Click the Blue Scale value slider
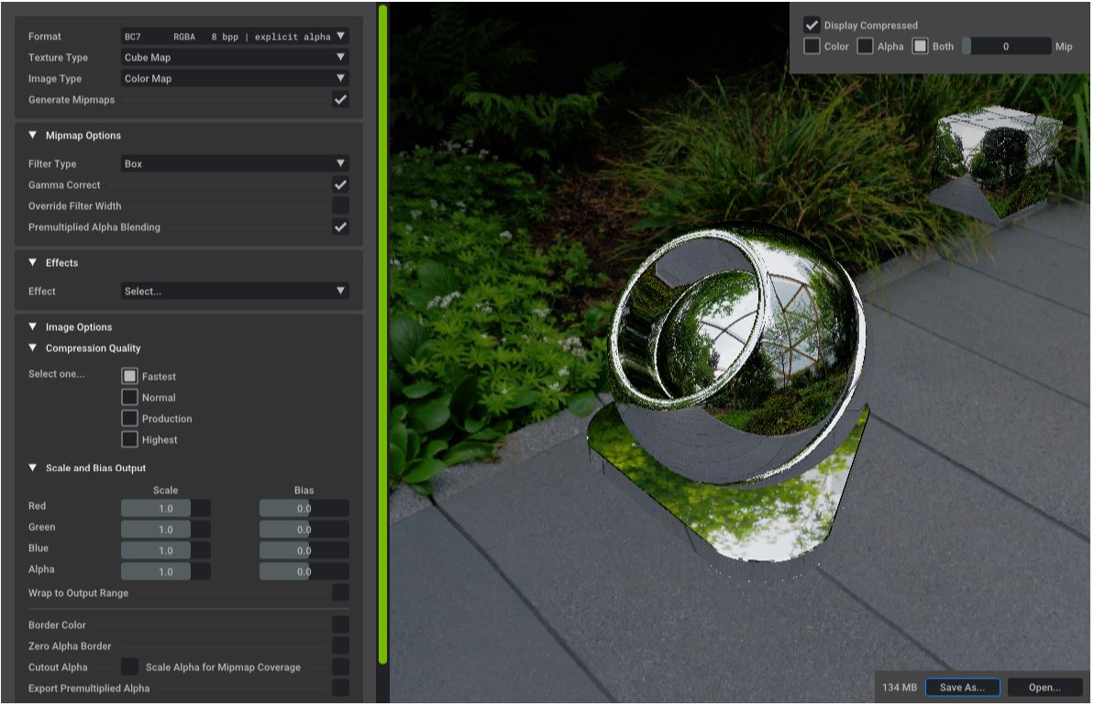Viewport: 1094px width, 706px height. click(165, 550)
